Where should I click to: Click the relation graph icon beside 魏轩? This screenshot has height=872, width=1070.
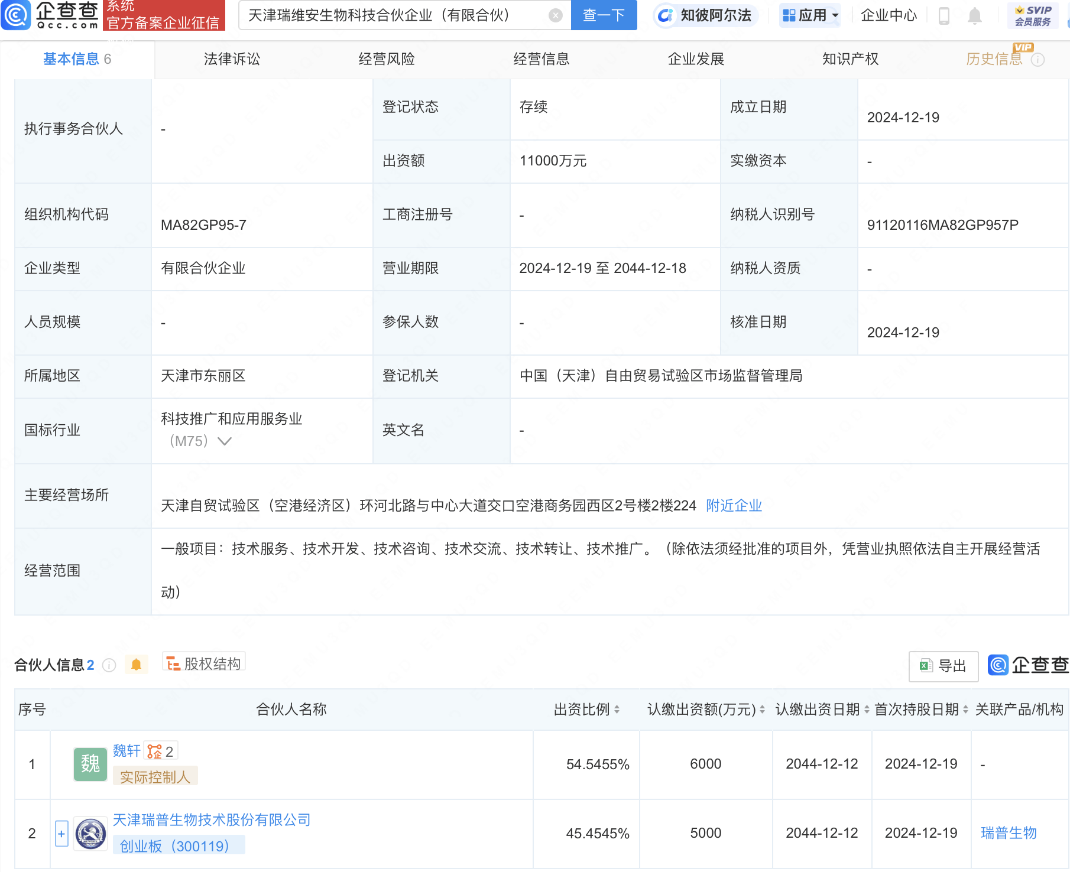tap(155, 751)
